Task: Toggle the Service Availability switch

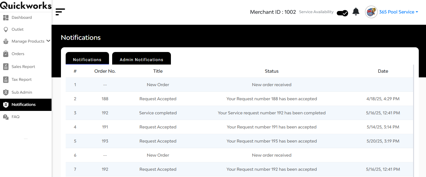Action: [342, 13]
